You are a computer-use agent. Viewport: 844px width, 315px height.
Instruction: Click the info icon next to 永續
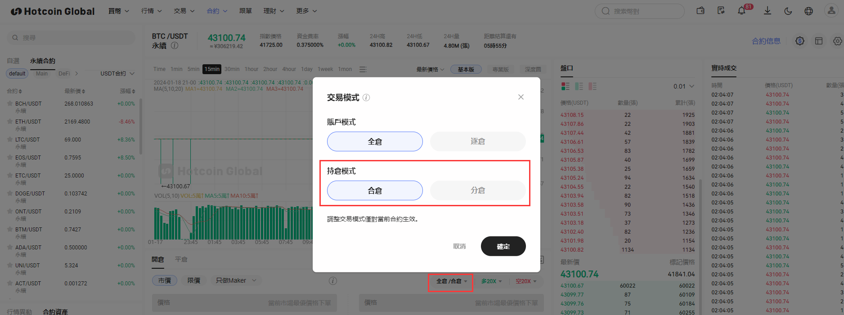coord(175,45)
